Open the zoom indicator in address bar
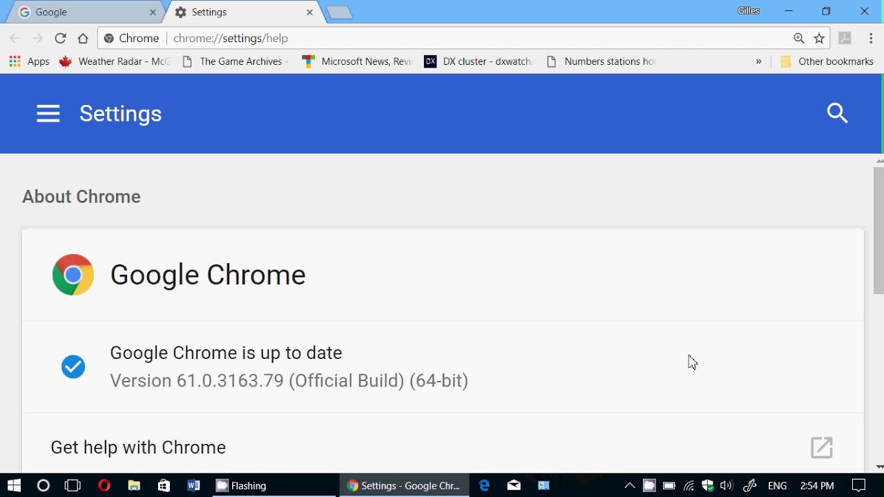This screenshot has height=497, width=884. (x=799, y=39)
